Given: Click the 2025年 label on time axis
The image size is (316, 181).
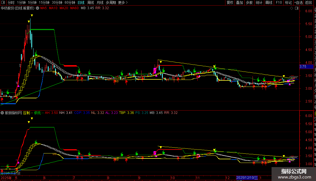Looking at the screenshot, I should click(x=6, y=178).
